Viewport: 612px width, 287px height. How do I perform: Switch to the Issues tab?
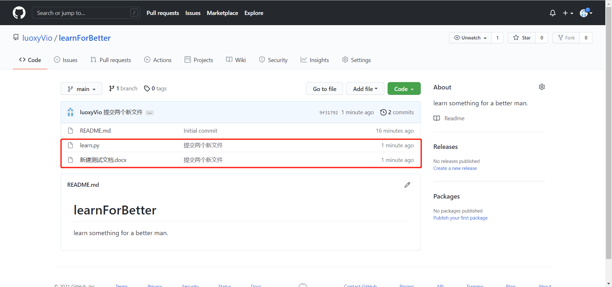tap(66, 60)
